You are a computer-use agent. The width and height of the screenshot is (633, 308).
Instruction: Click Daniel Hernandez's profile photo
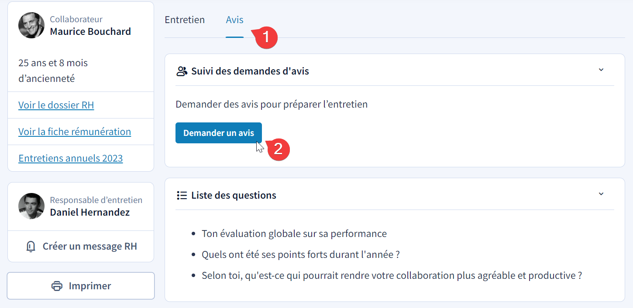[31, 206]
